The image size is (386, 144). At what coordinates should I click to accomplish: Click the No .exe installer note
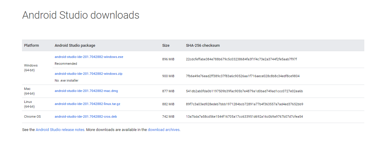[67, 80]
